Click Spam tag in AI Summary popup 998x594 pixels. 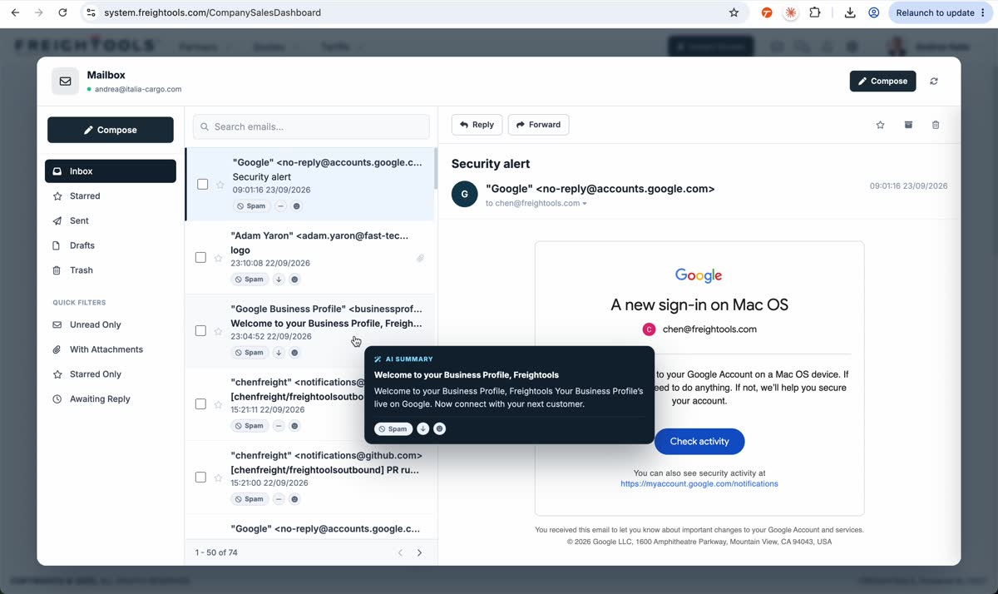click(x=393, y=429)
